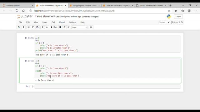
Task: Click the empty code cell In [ ]
Action: (107, 86)
